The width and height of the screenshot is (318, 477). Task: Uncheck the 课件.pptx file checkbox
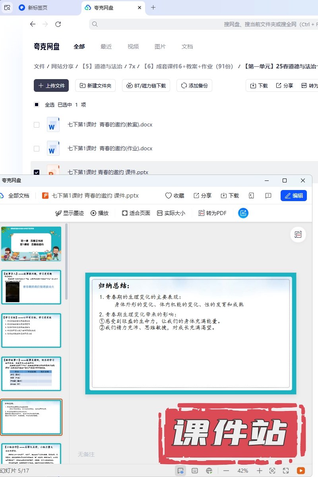(37, 172)
